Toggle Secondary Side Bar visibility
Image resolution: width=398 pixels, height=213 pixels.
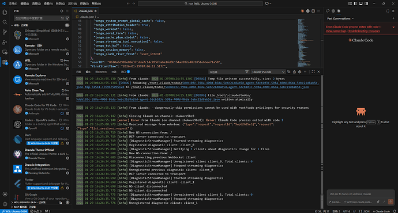tap(366, 3)
